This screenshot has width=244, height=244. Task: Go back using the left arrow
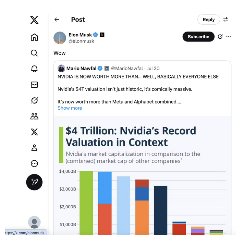57,20
